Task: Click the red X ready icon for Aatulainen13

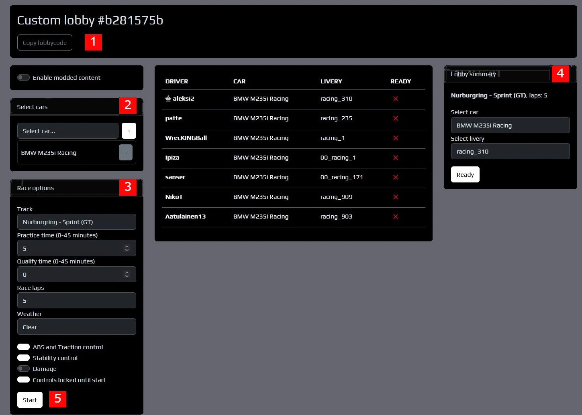Action: 396,217
